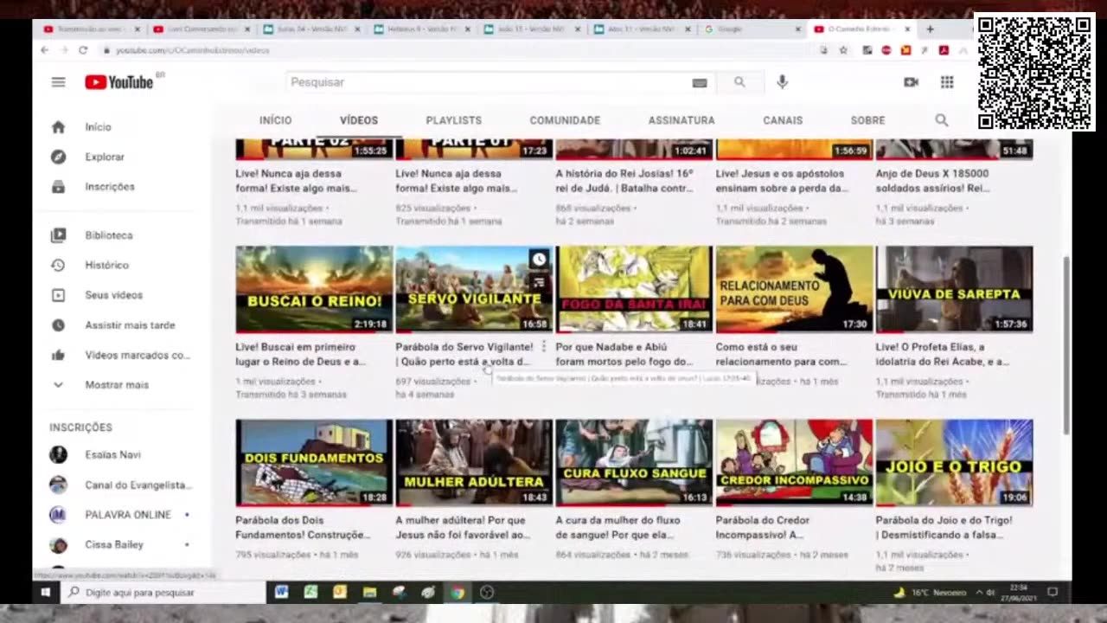Viewport: 1107px width, 623px height.
Task: Open the ASSINATURA channel tab
Action: coord(681,120)
